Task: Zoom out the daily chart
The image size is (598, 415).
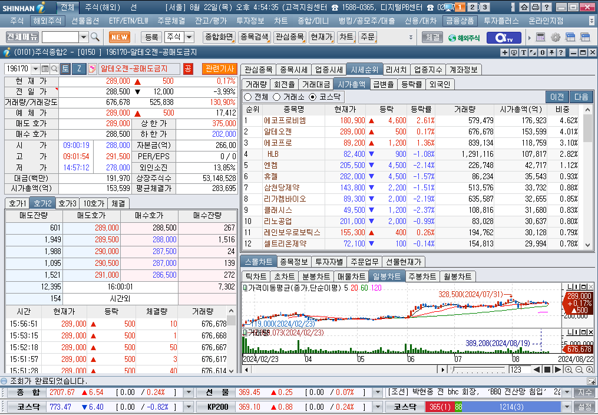Action: [x=579, y=369]
